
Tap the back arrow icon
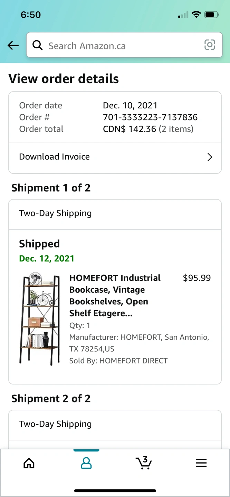tap(13, 45)
